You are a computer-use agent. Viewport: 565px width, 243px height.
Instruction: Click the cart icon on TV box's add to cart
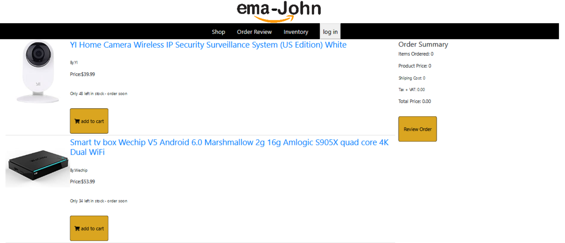click(x=77, y=228)
